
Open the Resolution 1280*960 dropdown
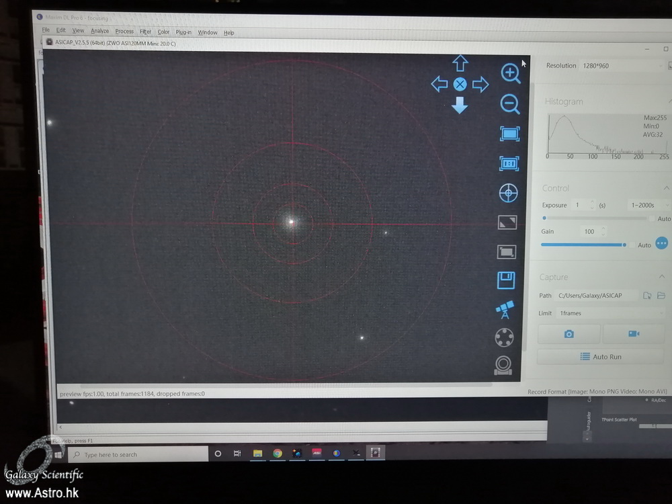click(x=621, y=66)
